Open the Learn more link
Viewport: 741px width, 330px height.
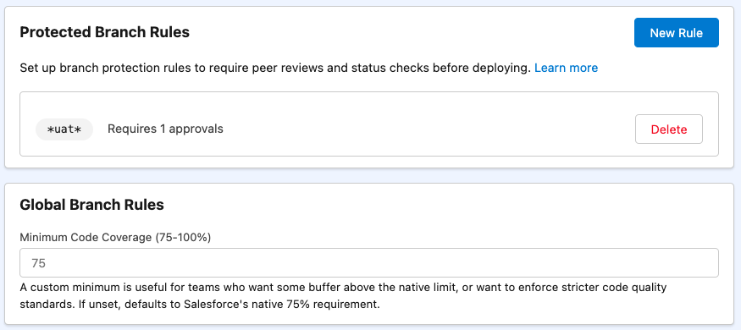[567, 68]
